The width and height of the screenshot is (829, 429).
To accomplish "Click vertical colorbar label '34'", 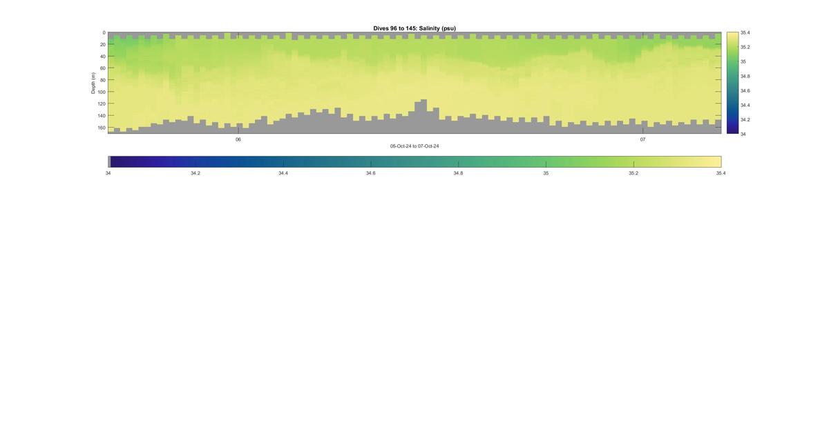I will pyautogui.click(x=743, y=134).
